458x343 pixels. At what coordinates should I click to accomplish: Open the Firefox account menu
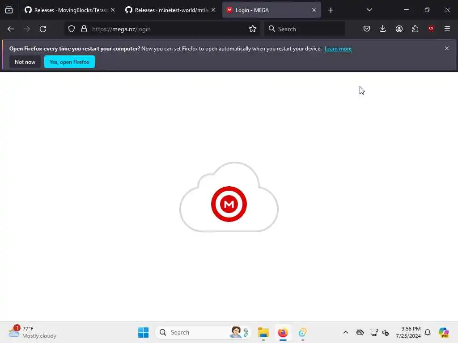click(399, 29)
